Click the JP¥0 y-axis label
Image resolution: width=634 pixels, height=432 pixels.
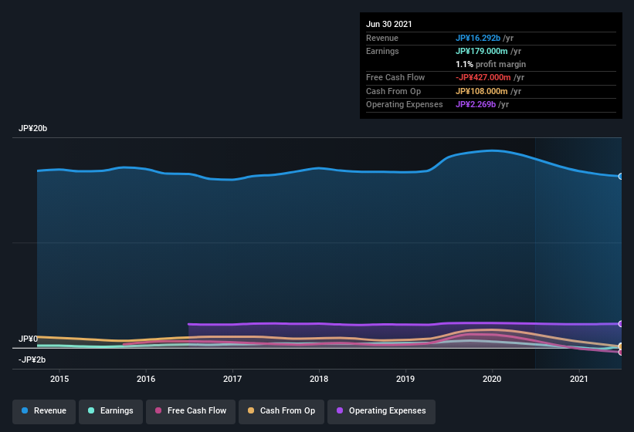coord(28,339)
